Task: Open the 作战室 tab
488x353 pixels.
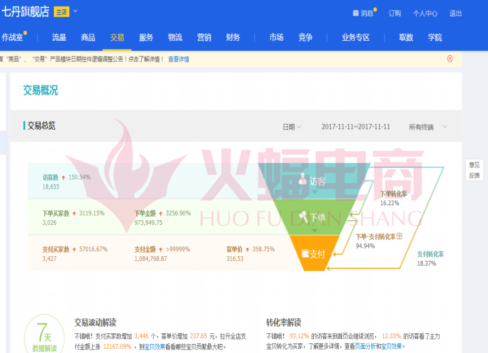Action: 13,37
